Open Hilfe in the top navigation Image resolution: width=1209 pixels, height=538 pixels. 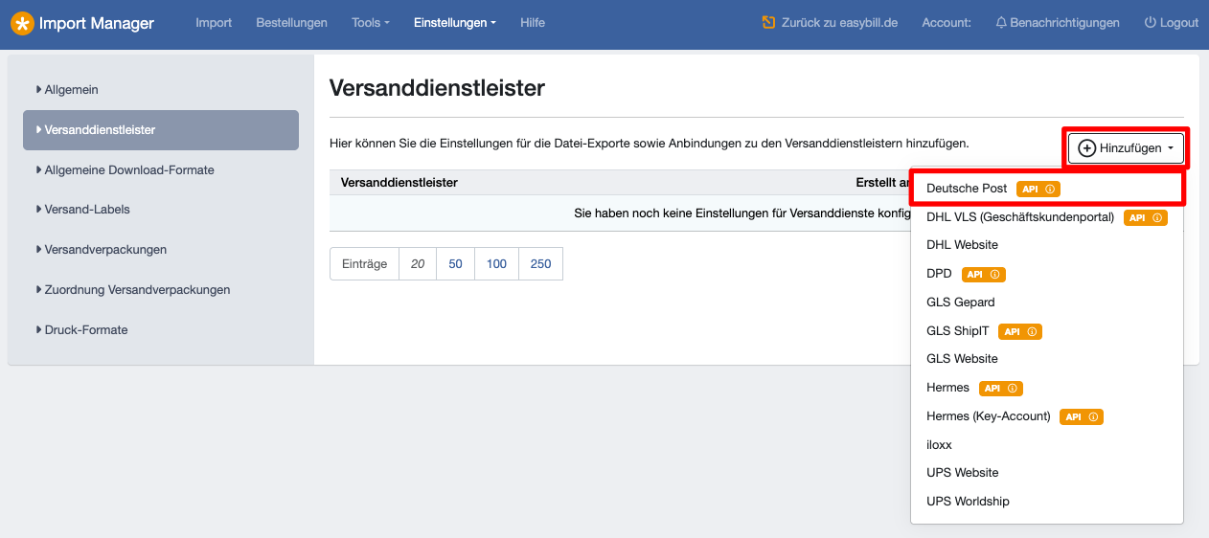tap(533, 22)
